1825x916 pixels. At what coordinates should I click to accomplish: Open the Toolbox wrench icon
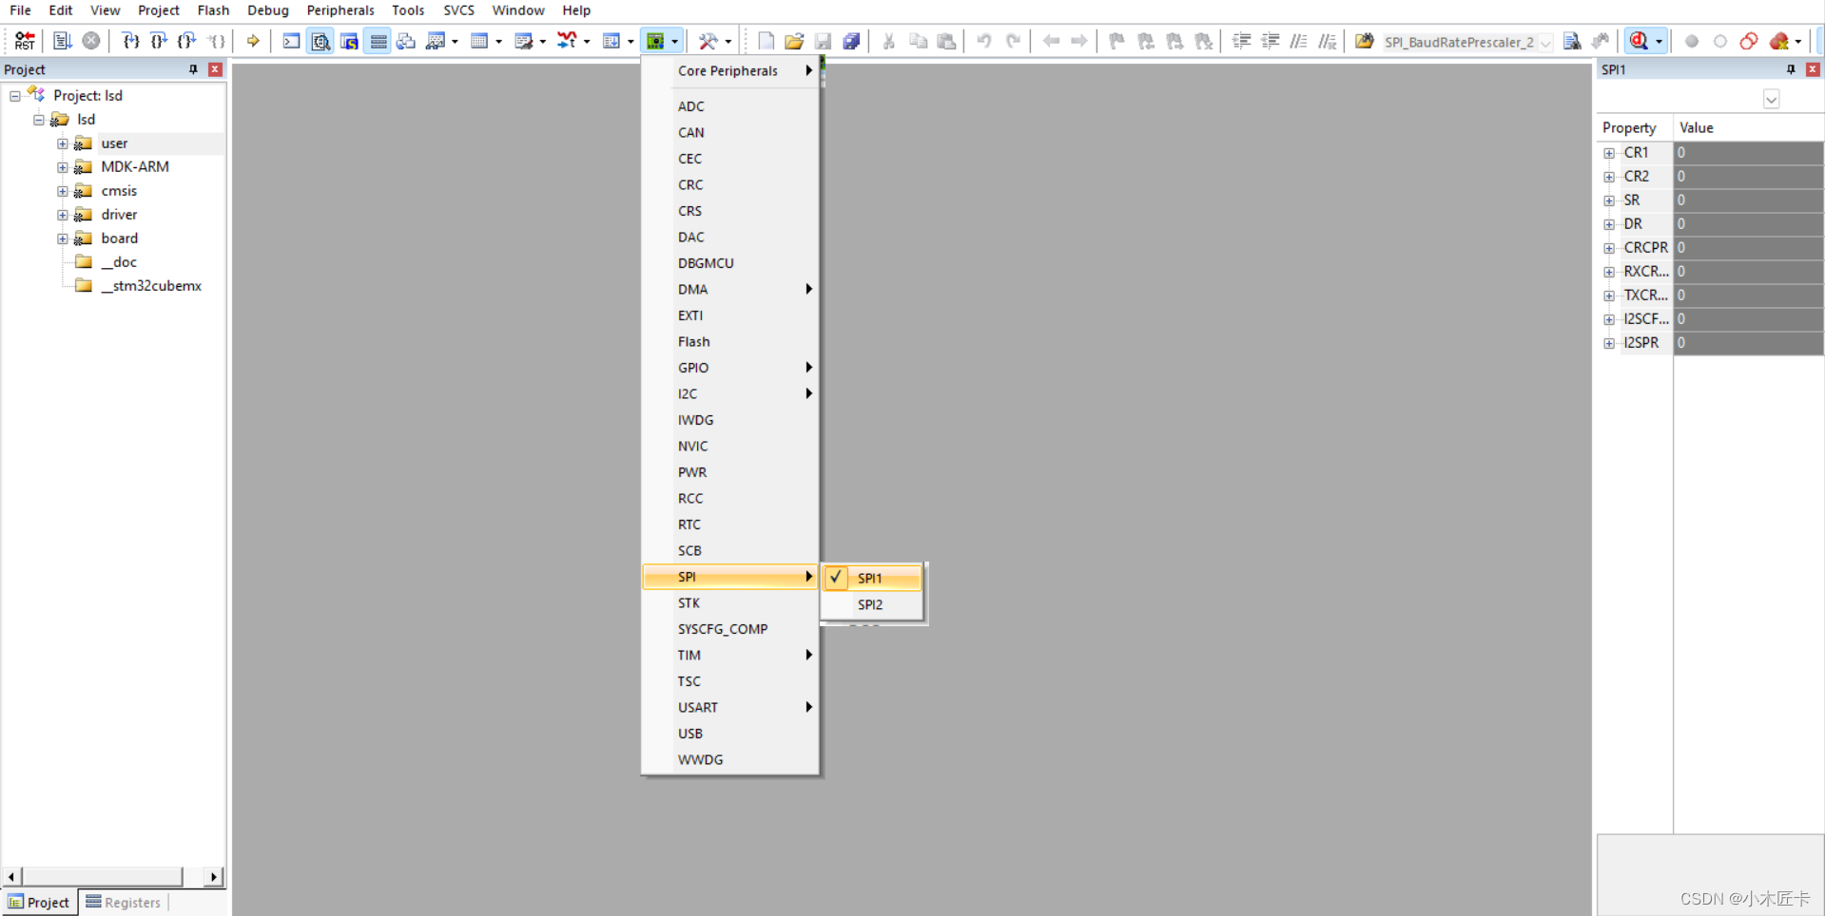pyautogui.click(x=709, y=41)
